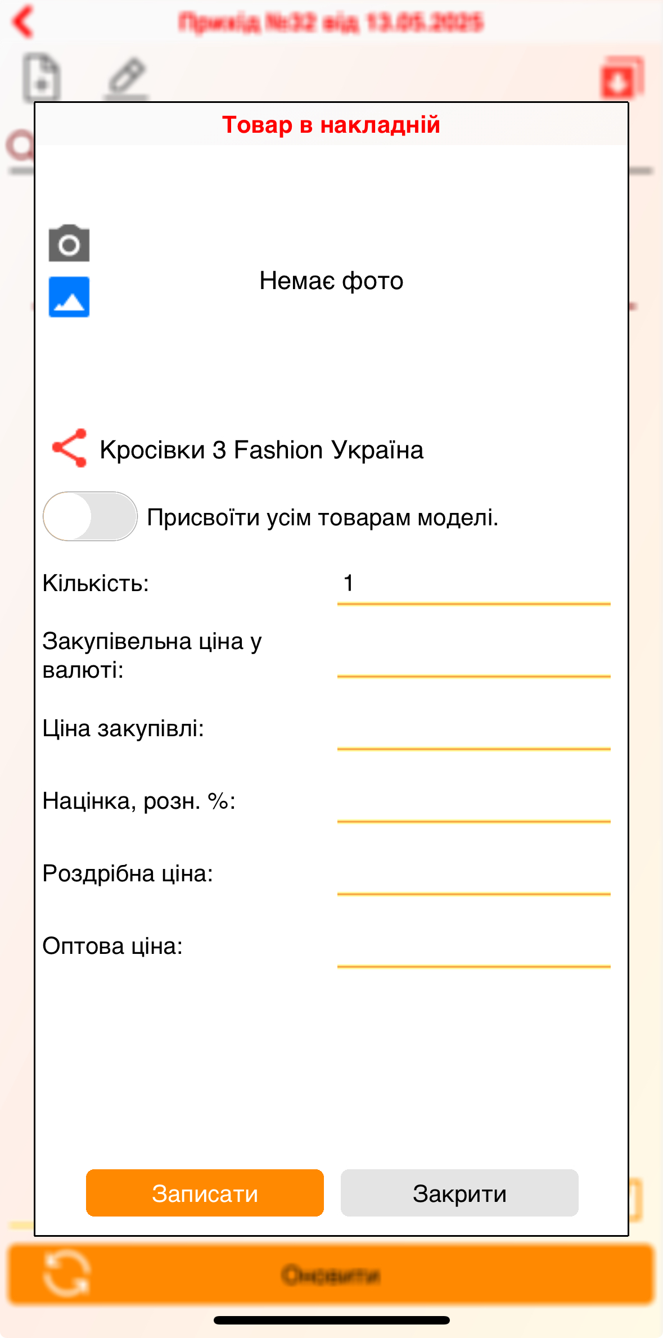The width and height of the screenshot is (663, 1338).
Task: Select photo from gallery icon
Action: pyautogui.click(x=69, y=297)
